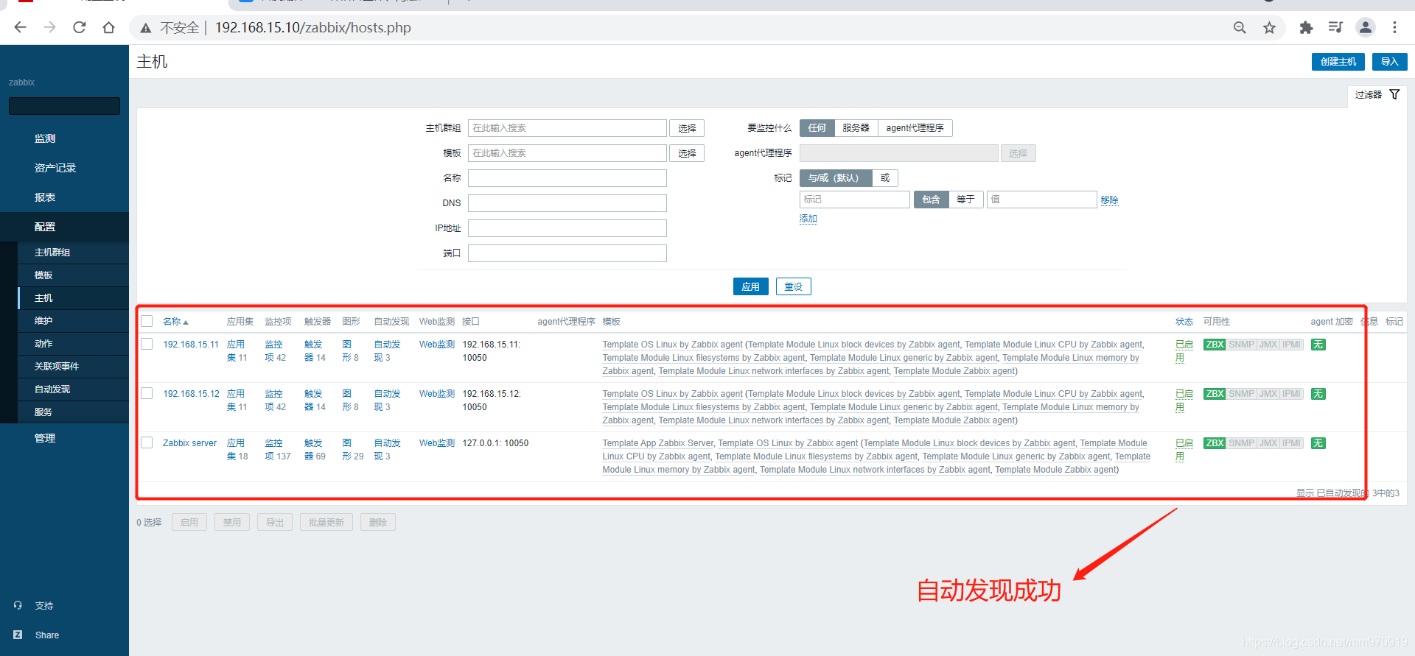The image size is (1415, 656).
Task: Choose 任何 for what to monitor
Action: coord(817,128)
